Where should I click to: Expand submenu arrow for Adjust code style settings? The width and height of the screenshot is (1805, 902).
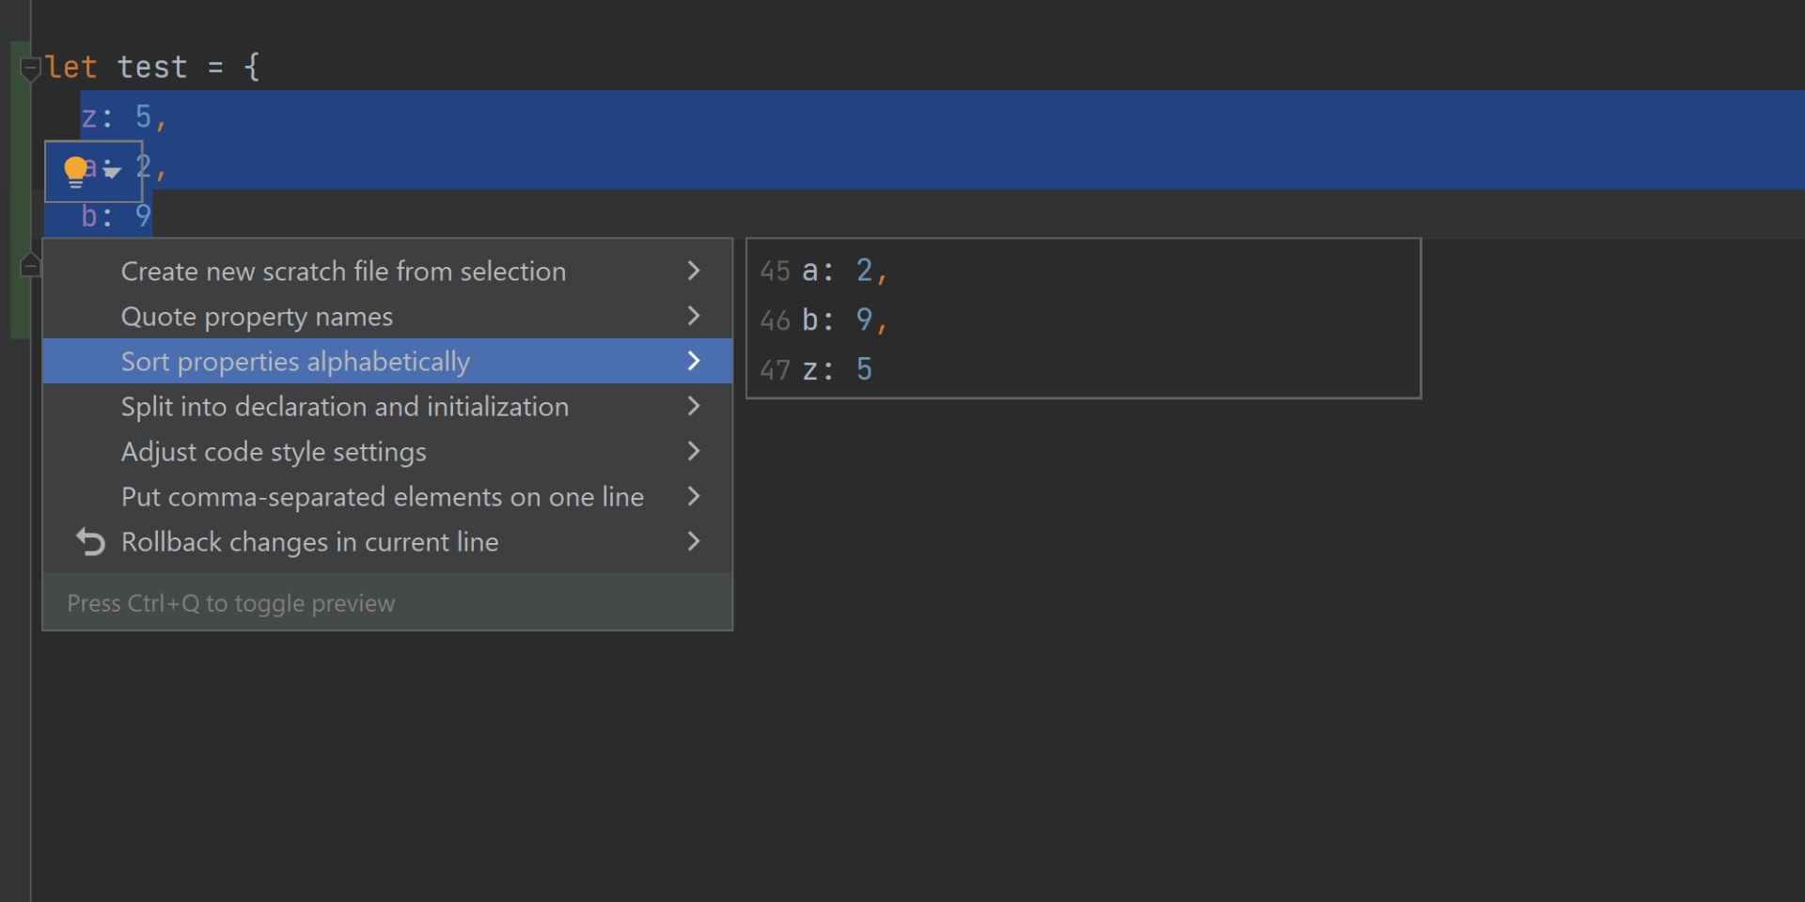694,451
